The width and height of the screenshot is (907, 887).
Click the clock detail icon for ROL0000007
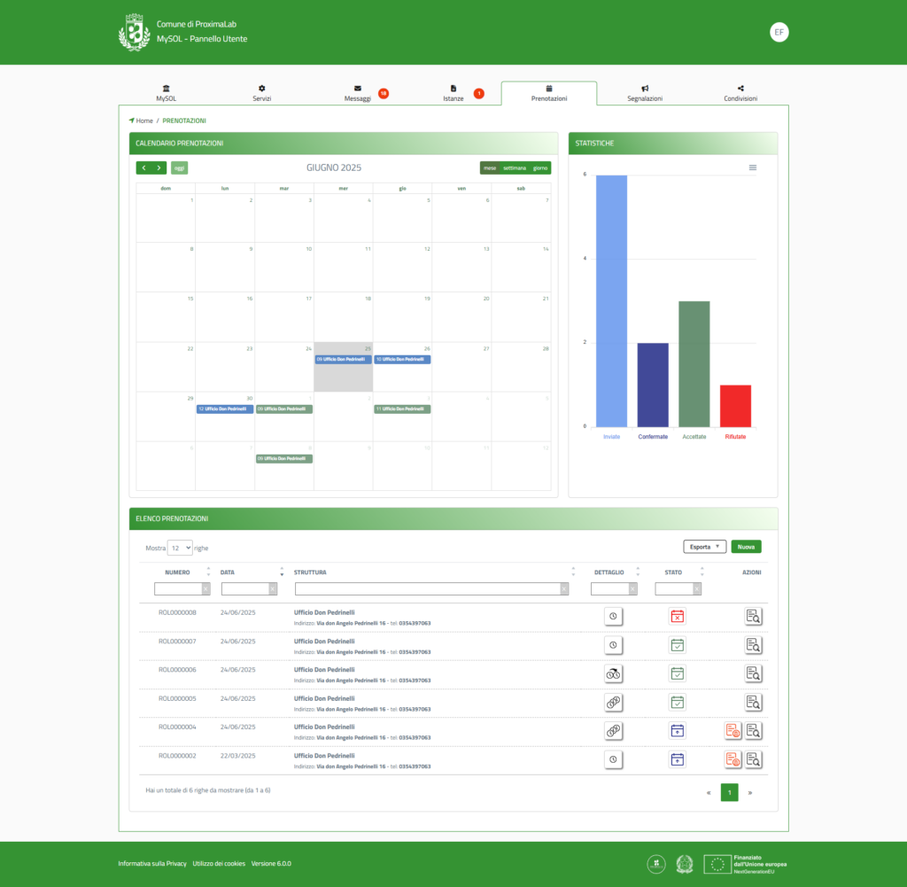pyautogui.click(x=614, y=645)
